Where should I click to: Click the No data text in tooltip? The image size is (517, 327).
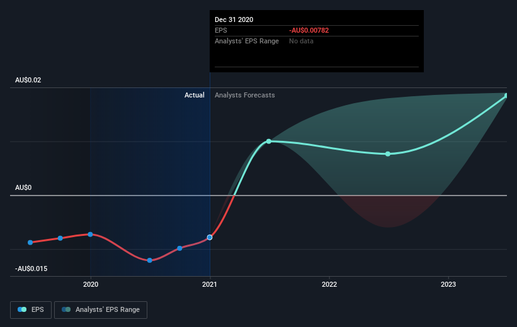pos(301,41)
